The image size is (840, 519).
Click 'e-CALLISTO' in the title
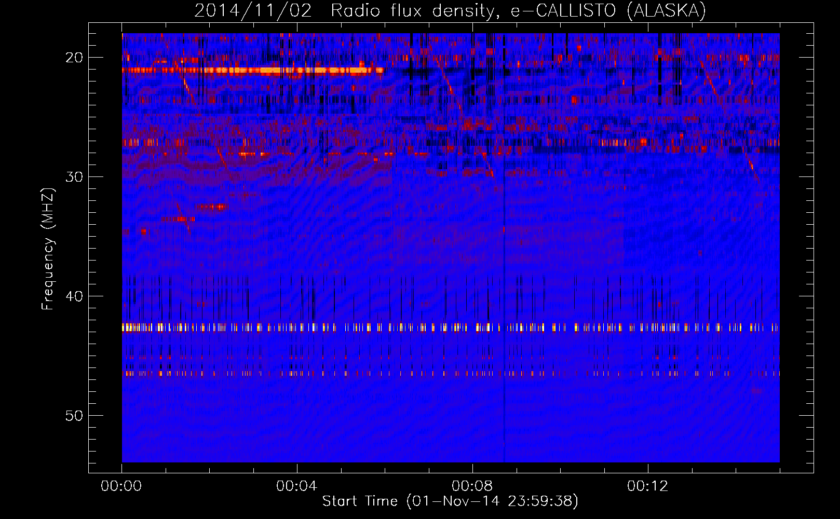[x=565, y=10]
